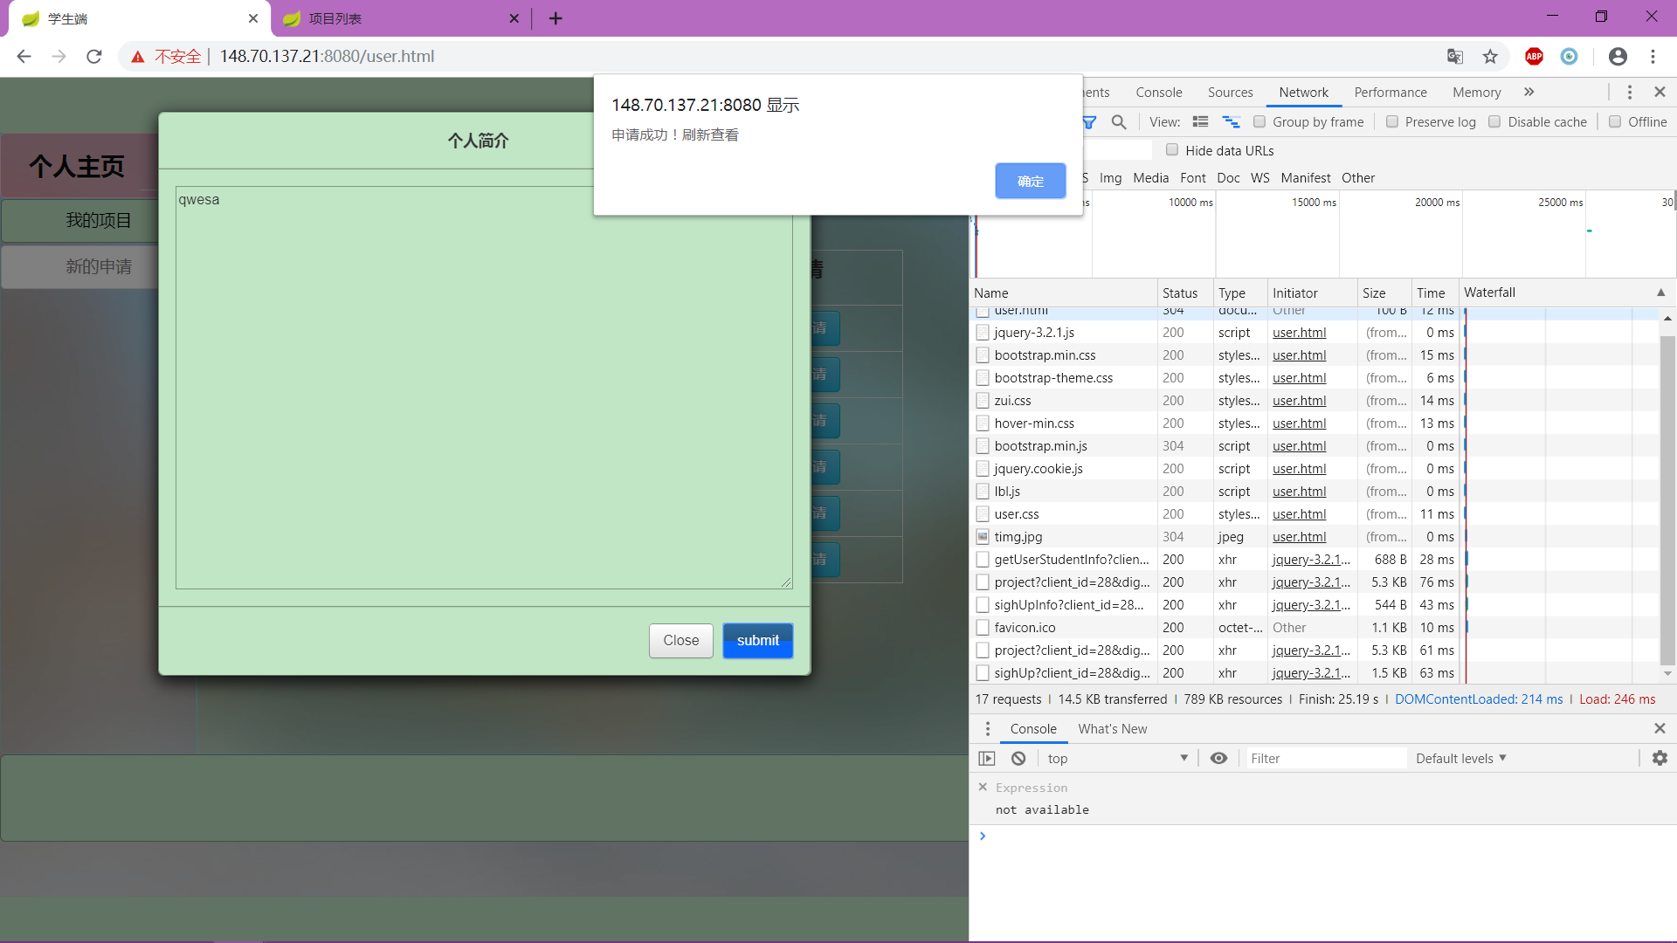Click the AdBlock Plus extension icon
The width and height of the screenshot is (1677, 943).
click(1534, 56)
